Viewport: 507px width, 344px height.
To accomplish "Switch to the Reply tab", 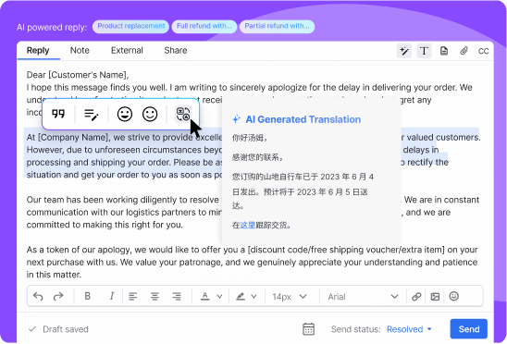I will point(38,51).
